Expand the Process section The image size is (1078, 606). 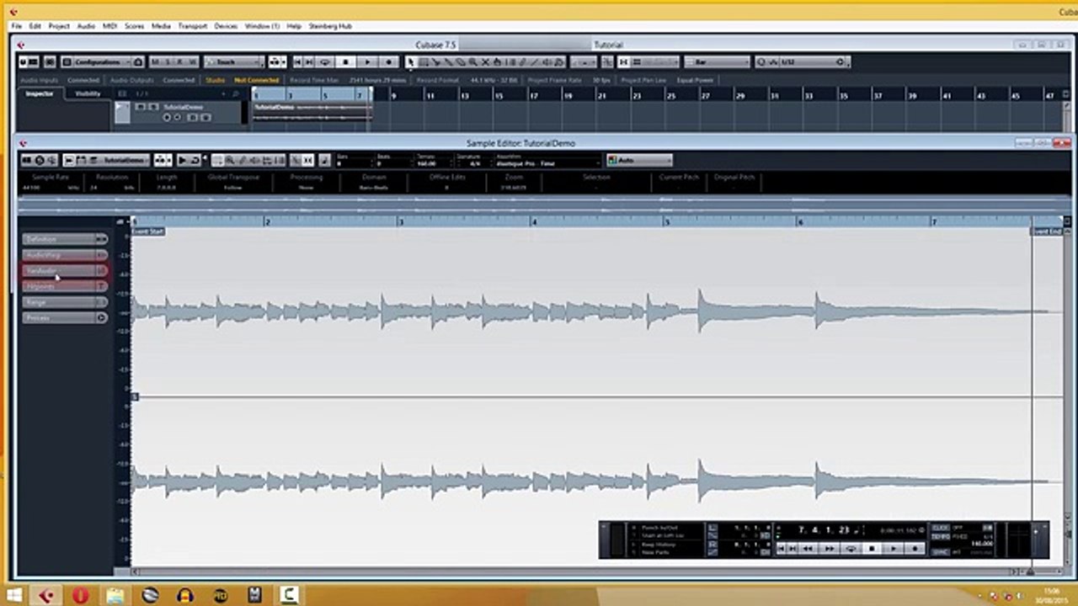pyautogui.click(x=65, y=317)
